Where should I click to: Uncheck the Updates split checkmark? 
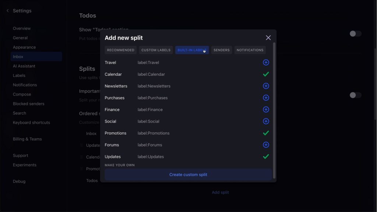coord(266,157)
